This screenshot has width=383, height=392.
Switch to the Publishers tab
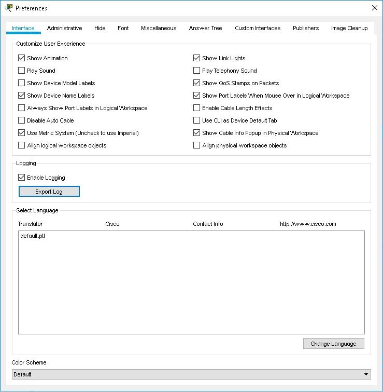point(306,28)
